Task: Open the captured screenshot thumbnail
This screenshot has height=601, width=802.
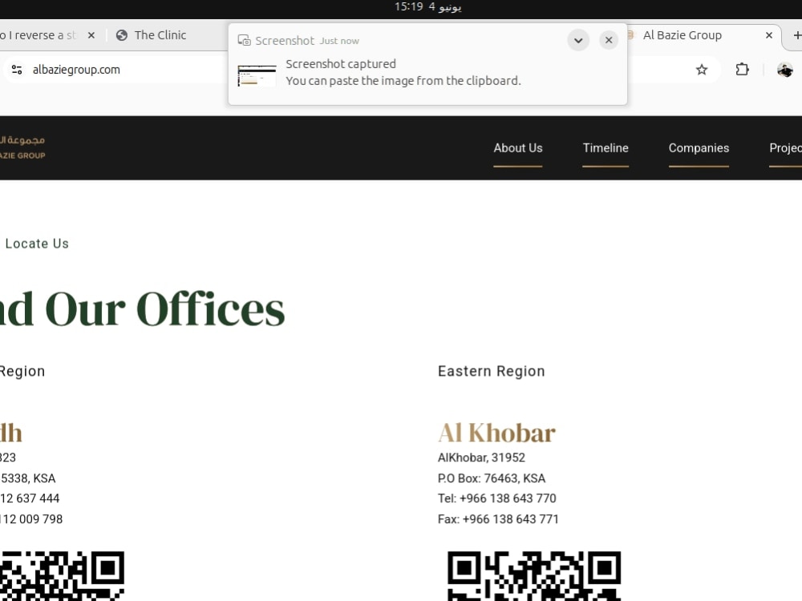Action: point(257,75)
